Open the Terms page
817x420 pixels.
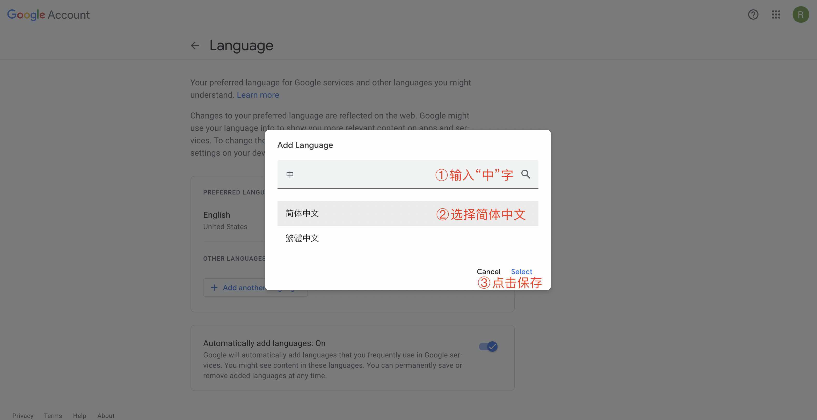coord(53,416)
